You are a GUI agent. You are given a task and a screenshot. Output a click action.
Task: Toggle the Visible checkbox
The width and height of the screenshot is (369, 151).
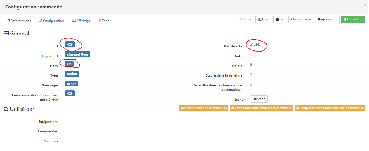pyautogui.click(x=251, y=65)
